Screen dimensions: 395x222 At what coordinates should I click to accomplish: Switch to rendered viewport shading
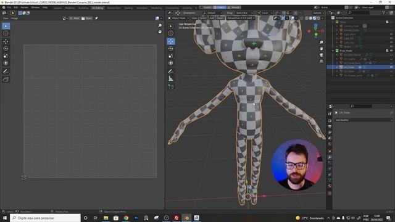click(x=318, y=18)
